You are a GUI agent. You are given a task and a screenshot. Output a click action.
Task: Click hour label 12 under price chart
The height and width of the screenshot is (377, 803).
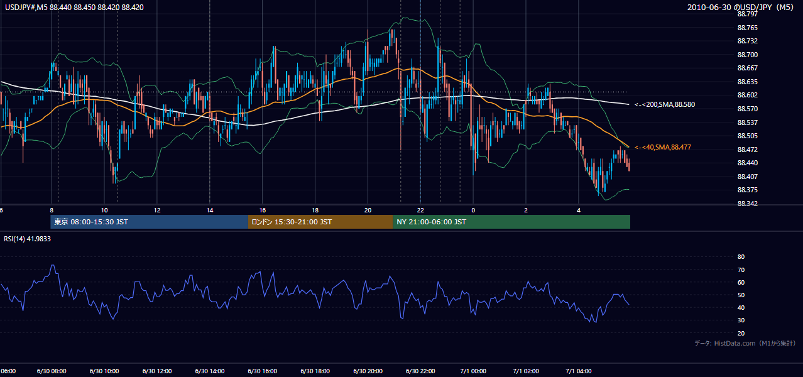(157, 210)
